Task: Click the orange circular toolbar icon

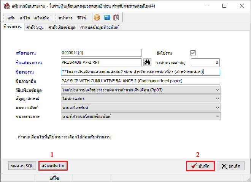Action: 97,17
